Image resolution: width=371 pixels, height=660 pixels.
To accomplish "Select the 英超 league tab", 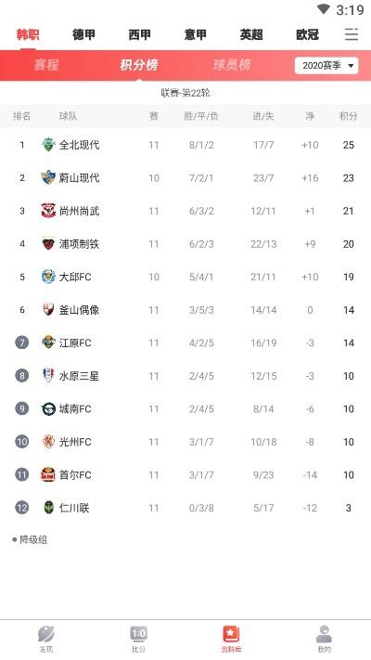I will pos(251,34).
